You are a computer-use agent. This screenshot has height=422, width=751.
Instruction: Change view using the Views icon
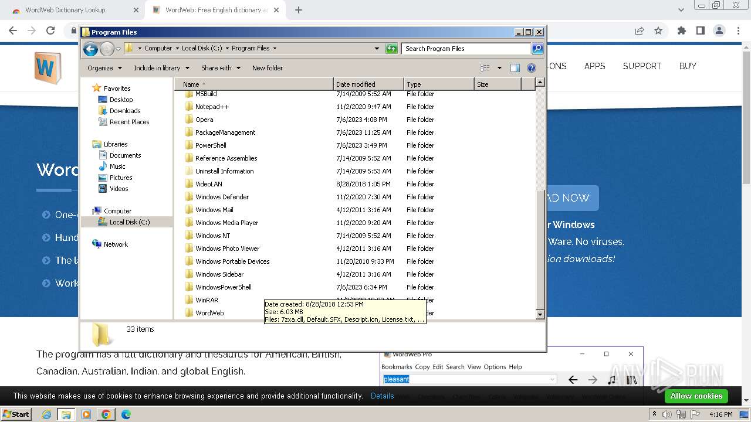[485, 68]
